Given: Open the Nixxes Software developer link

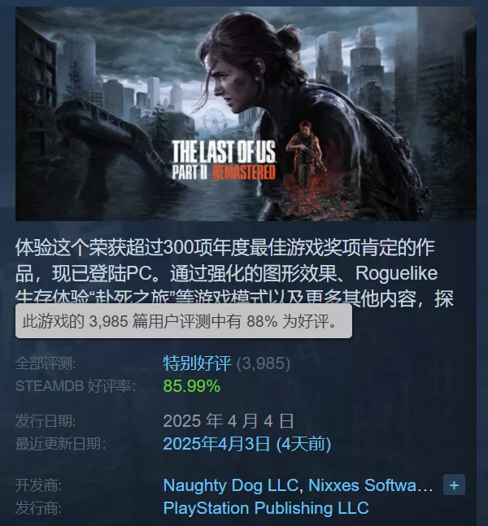Looking at the screenshot, I should coord(371,485).
